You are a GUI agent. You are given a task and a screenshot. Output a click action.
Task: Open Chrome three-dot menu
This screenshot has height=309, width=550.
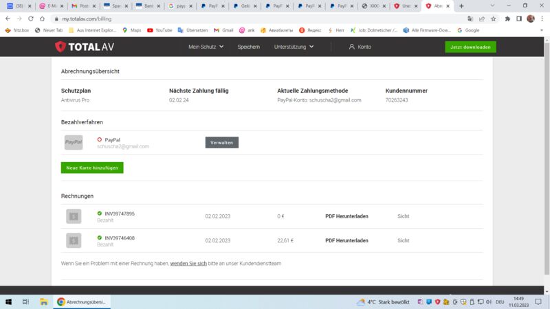(x=542, y=19)
